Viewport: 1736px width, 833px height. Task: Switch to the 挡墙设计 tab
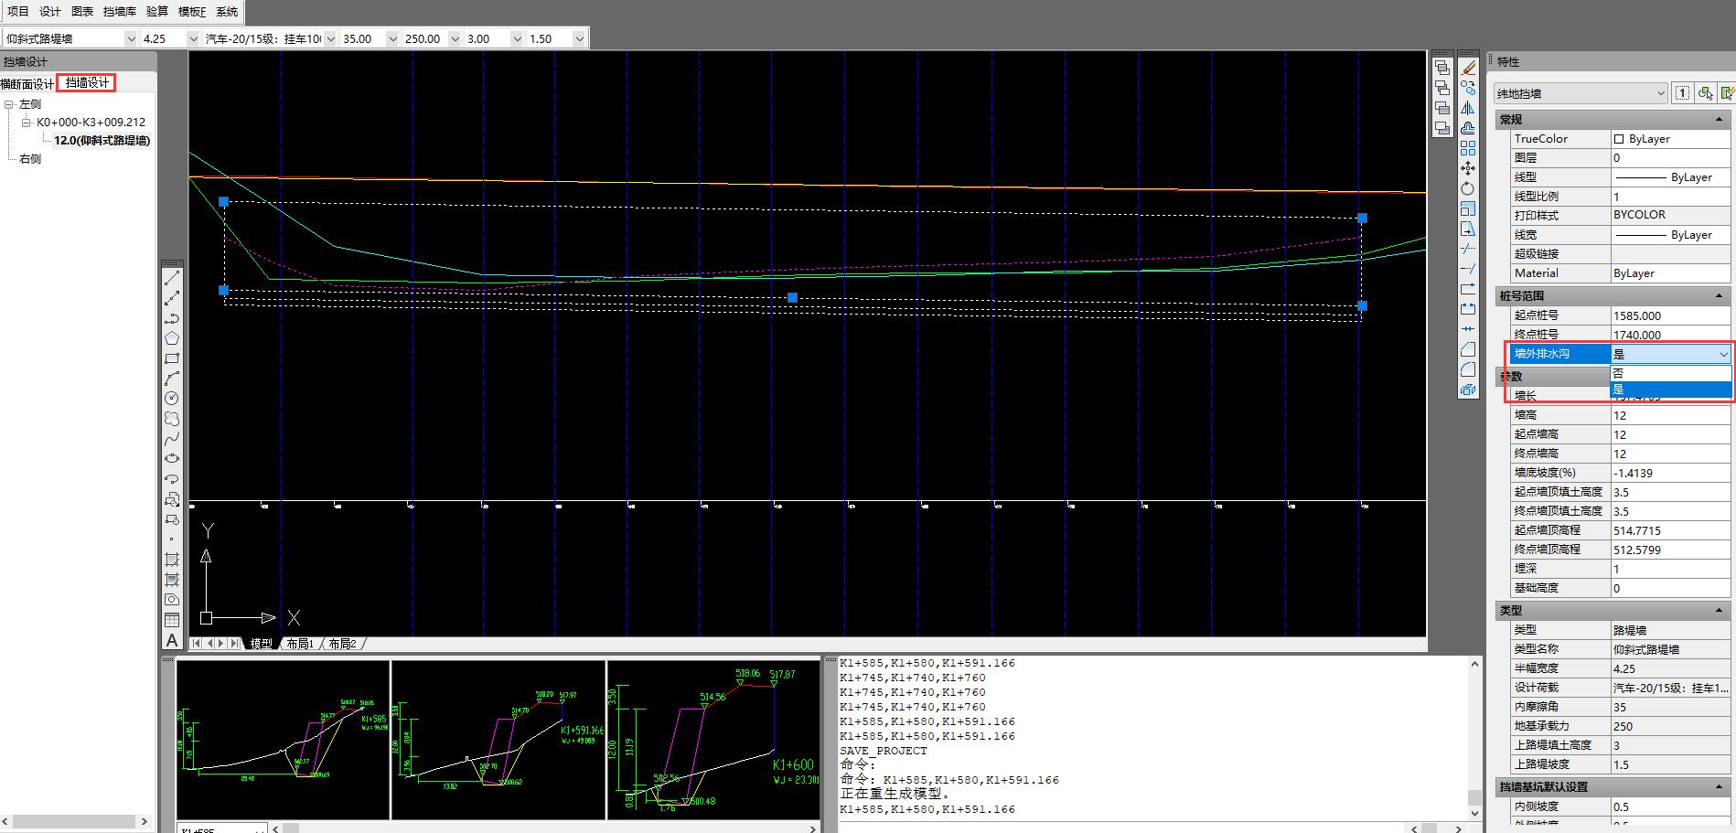[87, 83]
